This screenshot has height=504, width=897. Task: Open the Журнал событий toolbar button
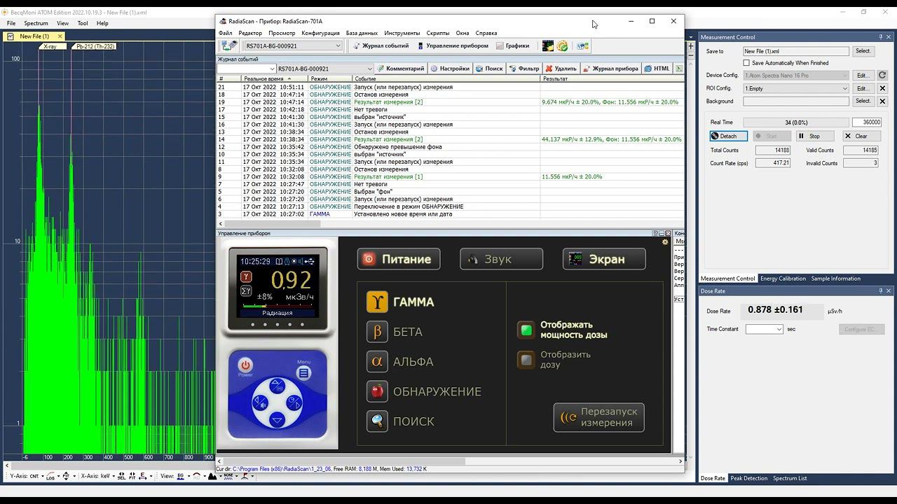381,45
